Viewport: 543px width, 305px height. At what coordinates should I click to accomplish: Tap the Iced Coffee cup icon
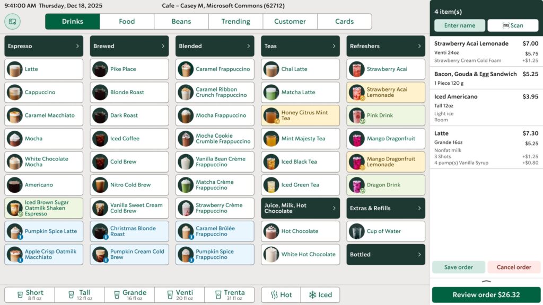tap(100, 139)
